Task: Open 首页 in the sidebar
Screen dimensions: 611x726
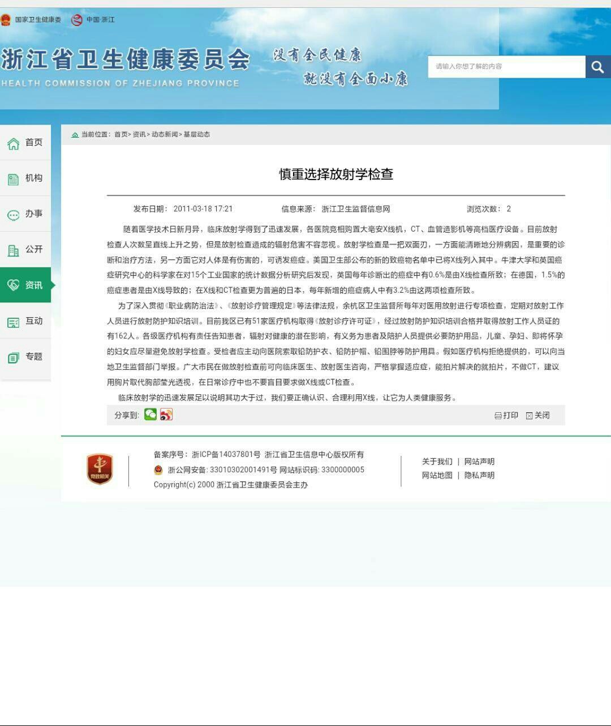Action: (x=25, y=143)
